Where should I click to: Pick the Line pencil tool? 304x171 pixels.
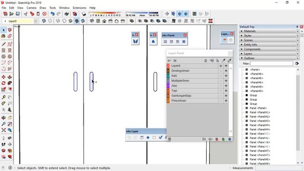pos(3,44)
